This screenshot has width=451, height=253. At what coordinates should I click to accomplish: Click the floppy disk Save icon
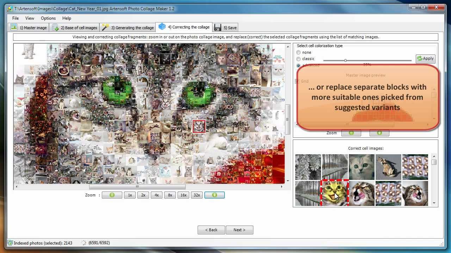pos(218,27)
